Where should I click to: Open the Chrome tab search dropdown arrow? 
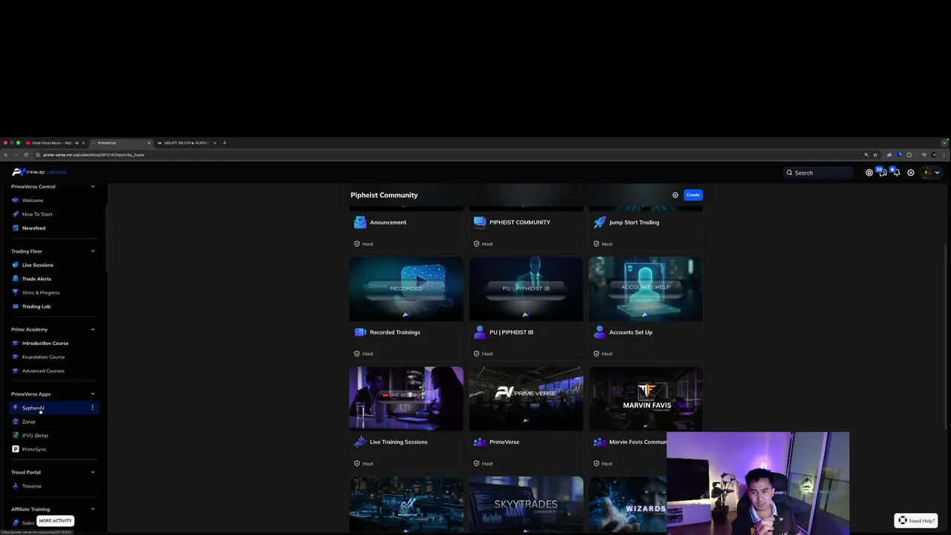click(x=945, y=143)
